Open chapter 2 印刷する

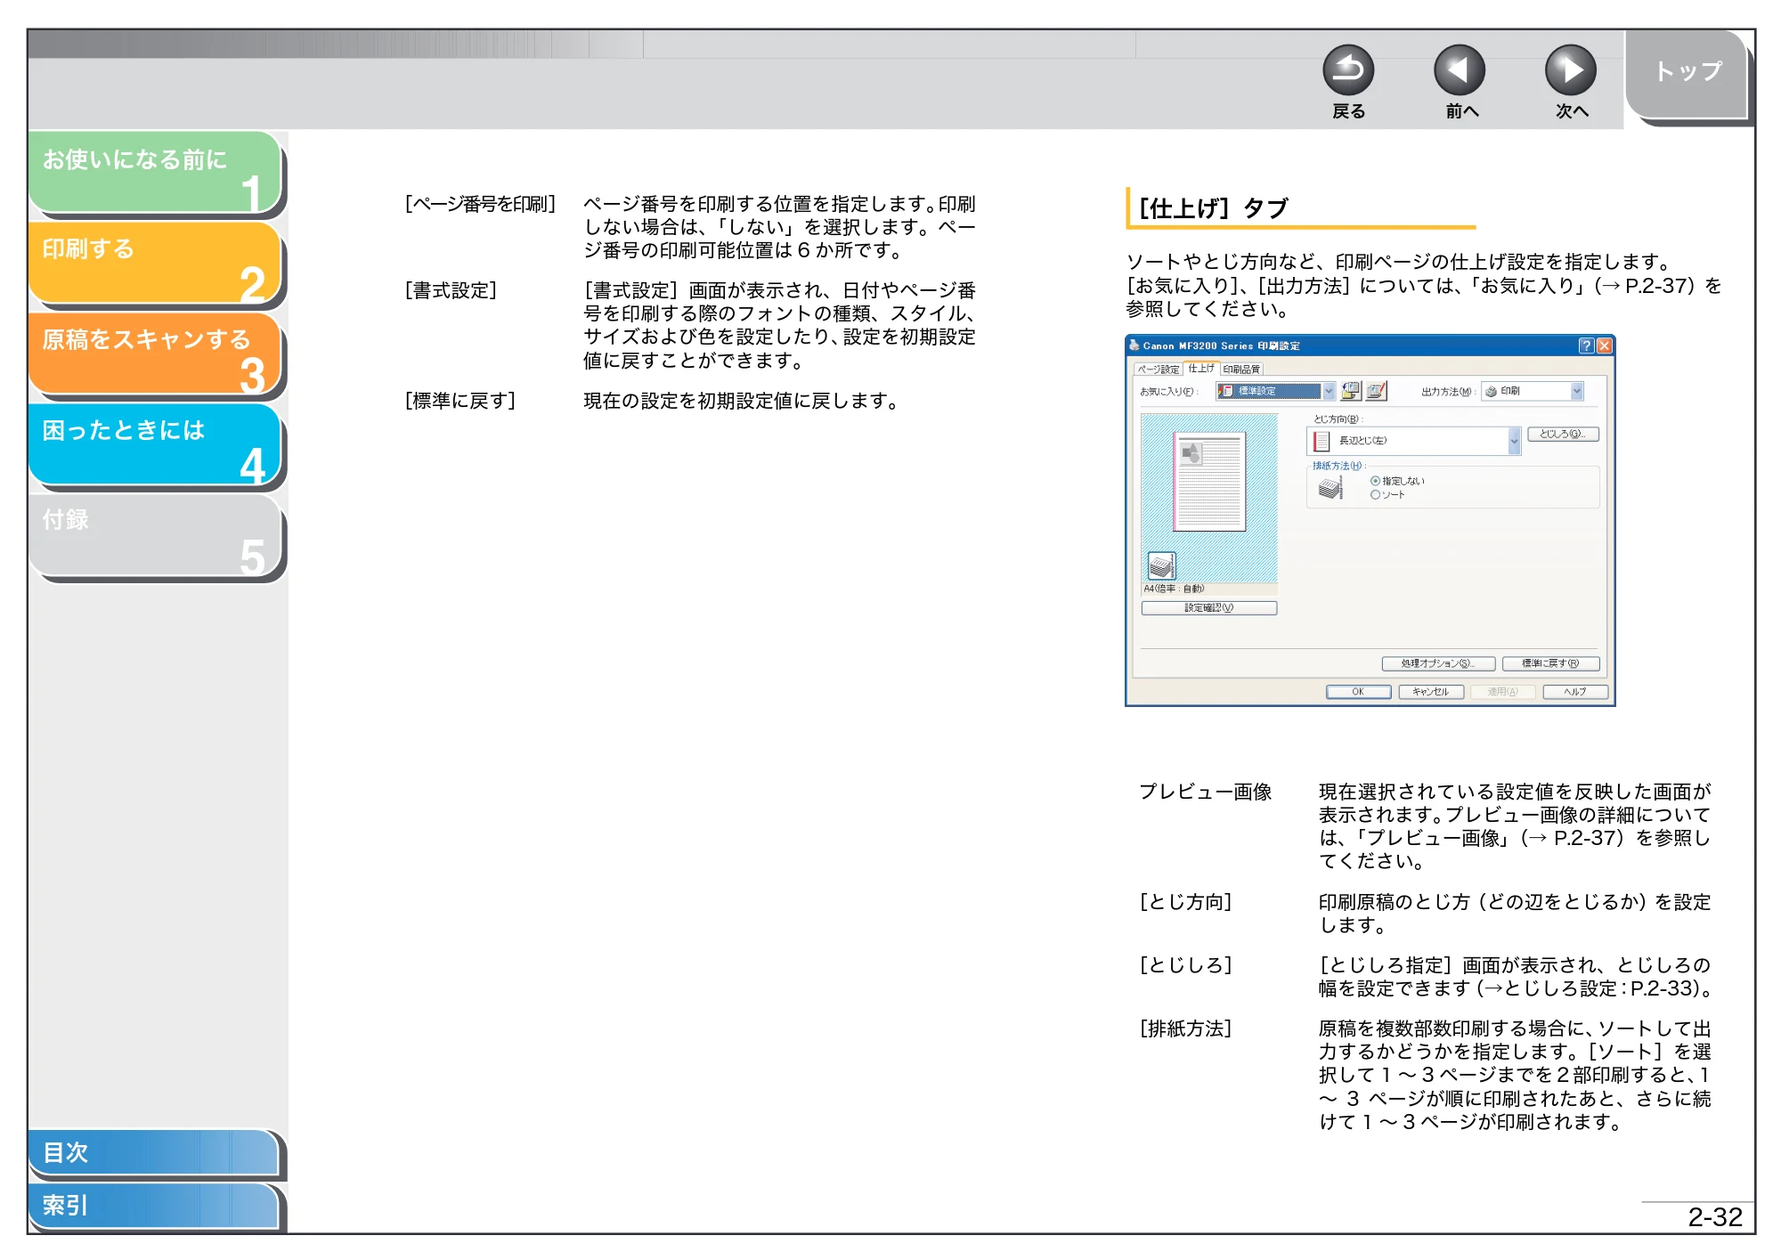pos(155,263)
